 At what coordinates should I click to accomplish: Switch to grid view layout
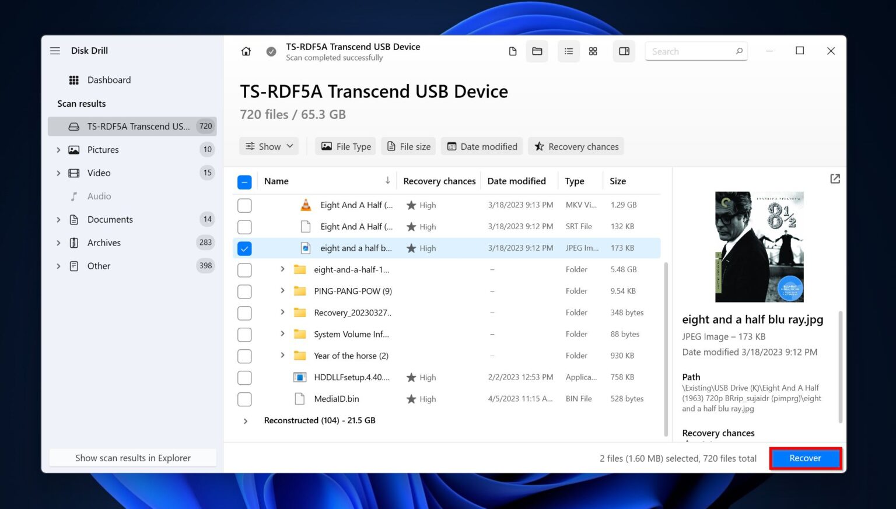point(593,51)
